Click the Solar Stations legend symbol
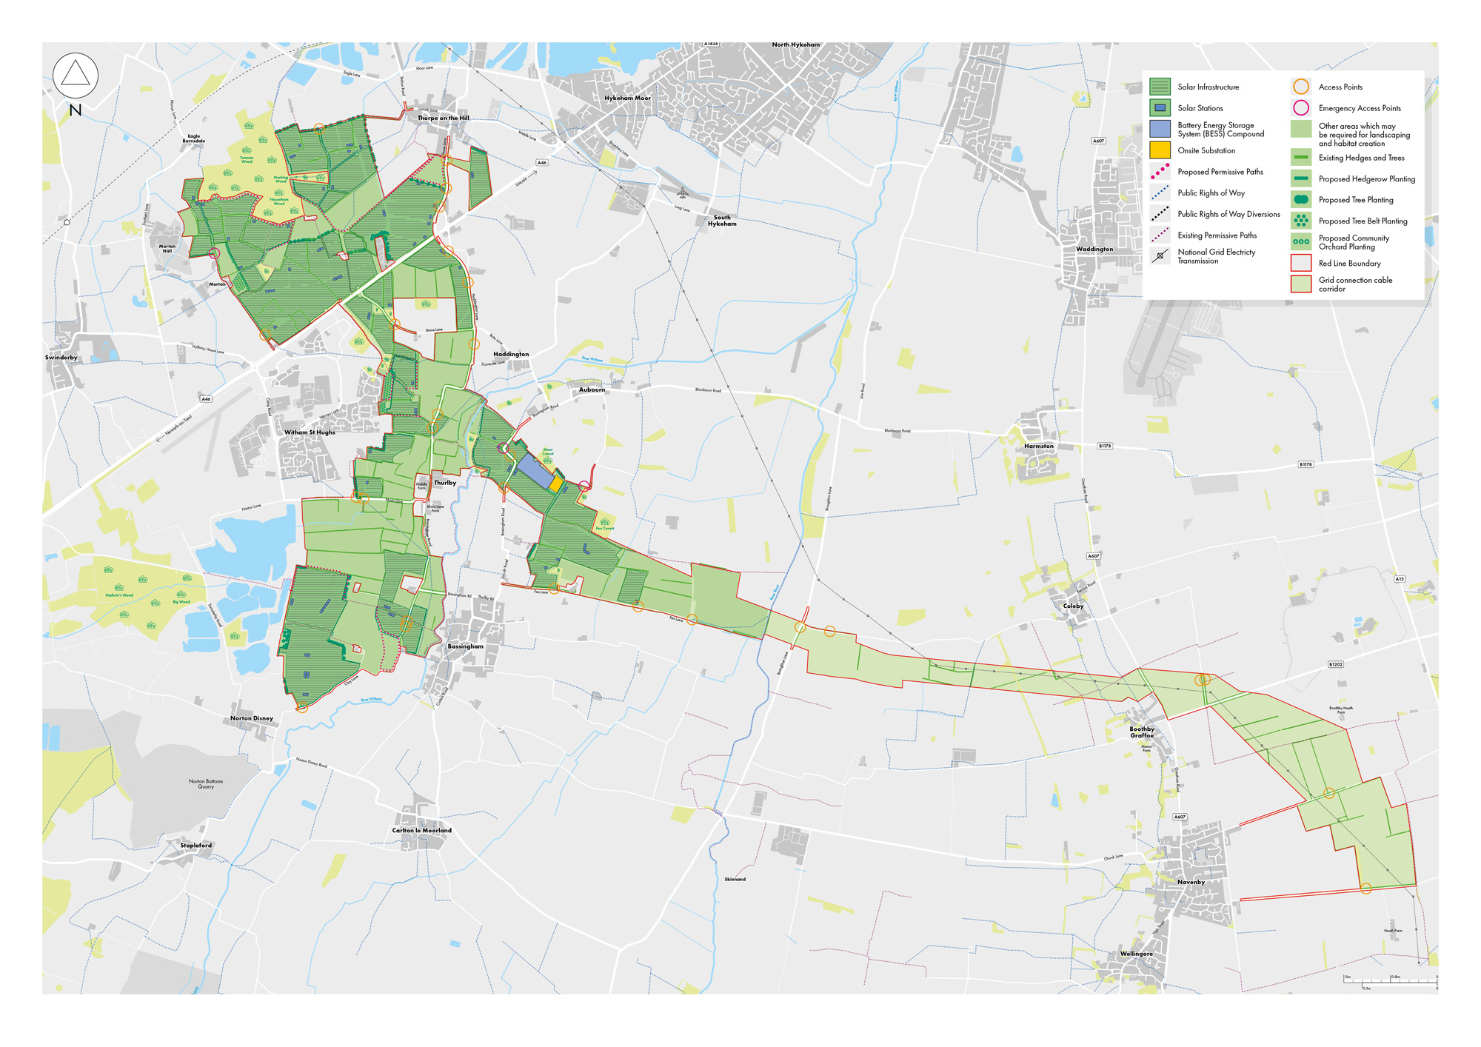 coord(1160,108)
